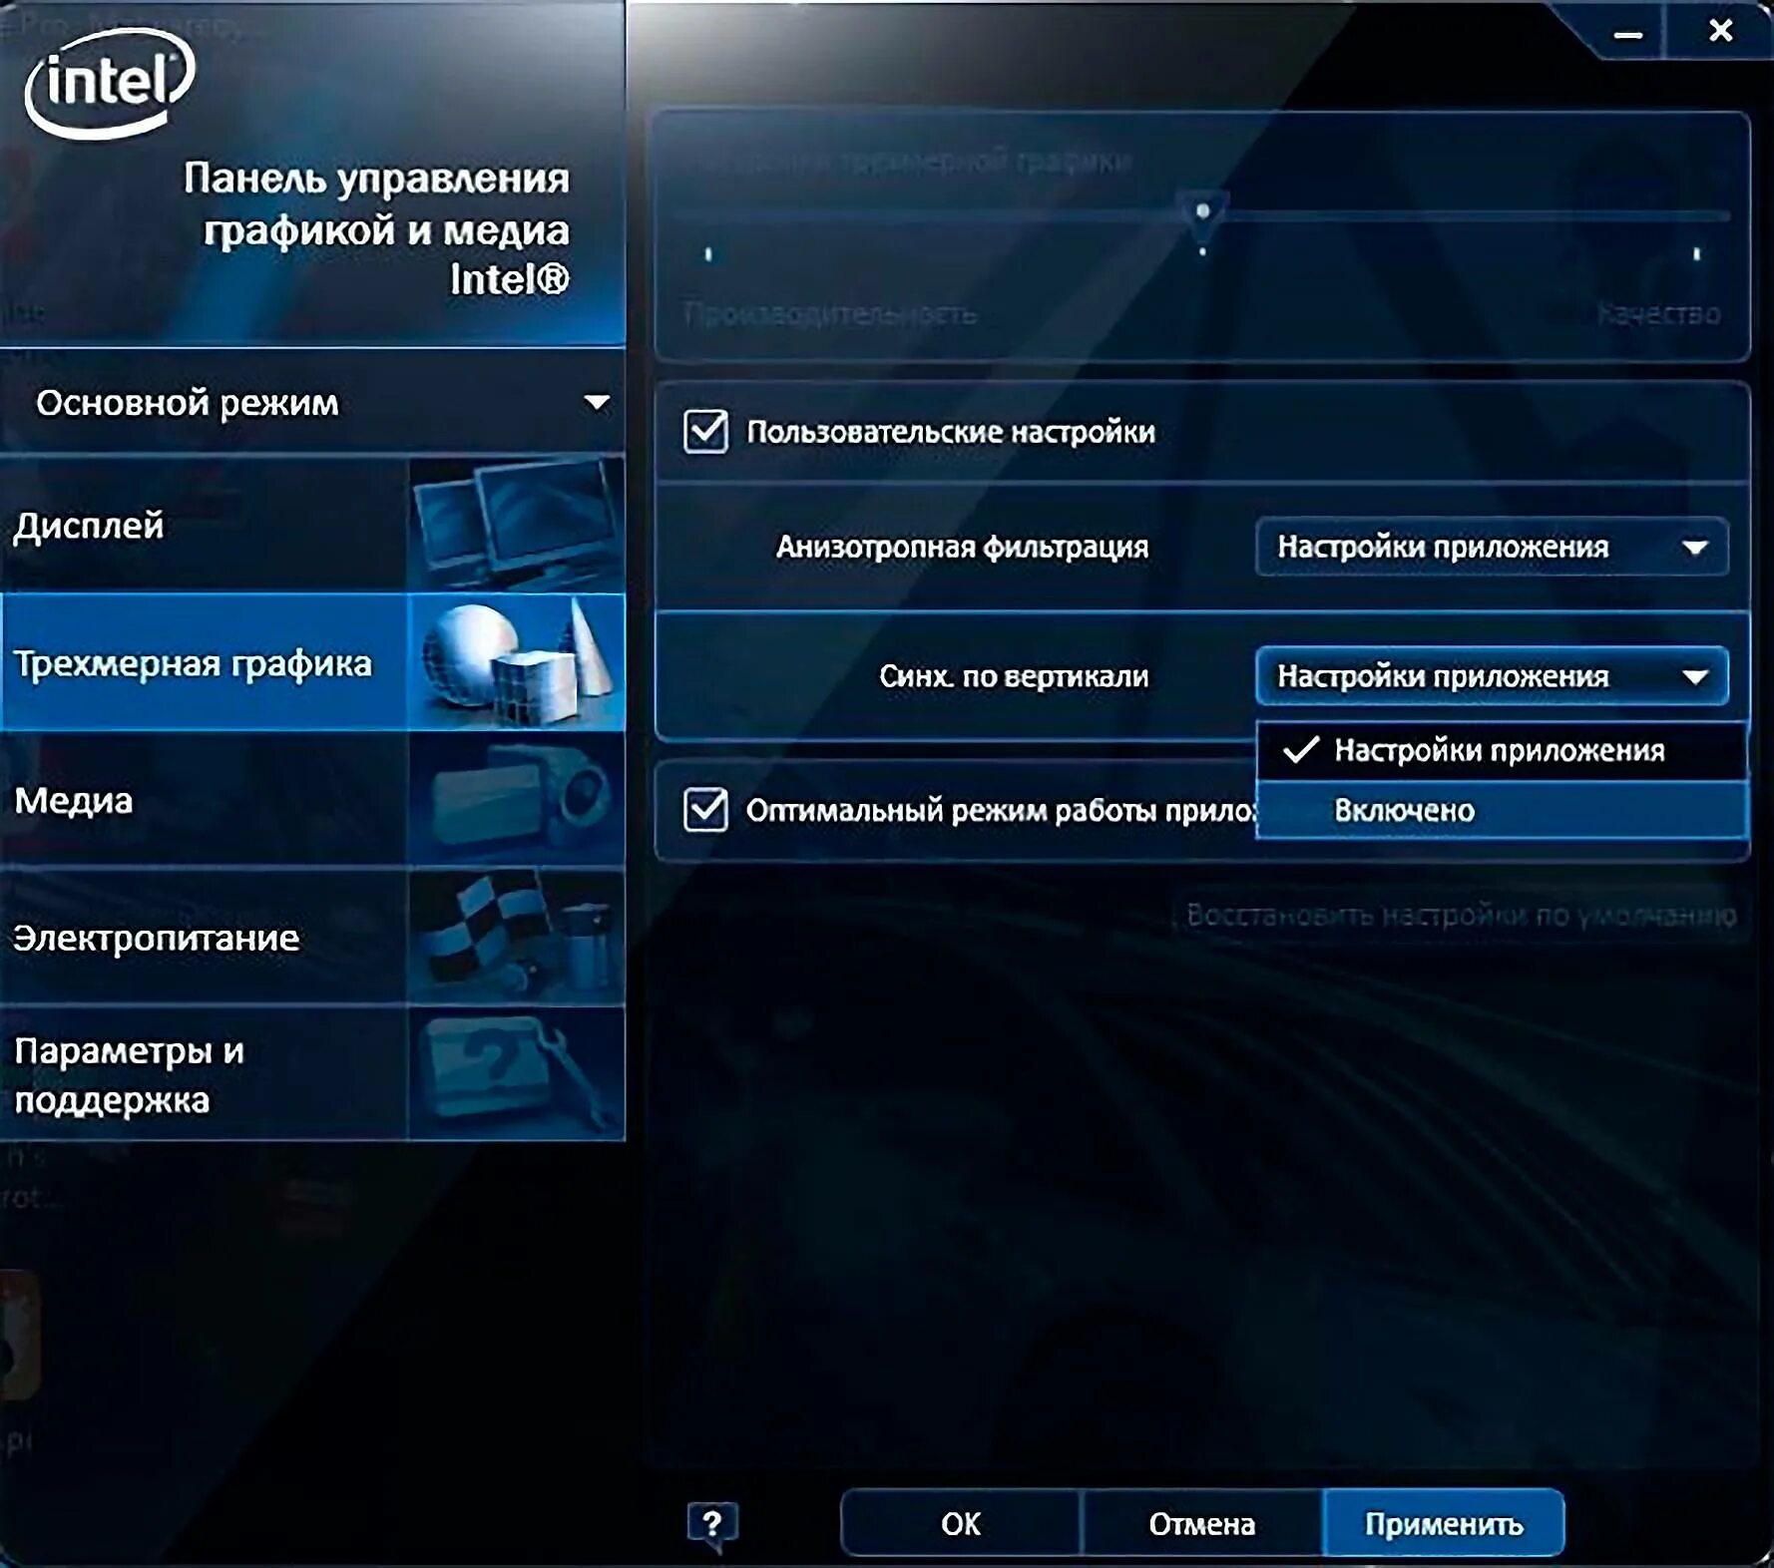Choose Включено in the open list
The height and width of the screenshot is (1568, 1774).
coord(1501,810)
